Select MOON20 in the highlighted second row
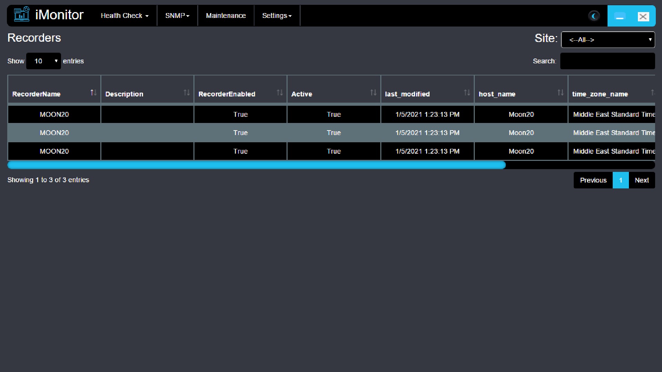 tap(54, 133)
